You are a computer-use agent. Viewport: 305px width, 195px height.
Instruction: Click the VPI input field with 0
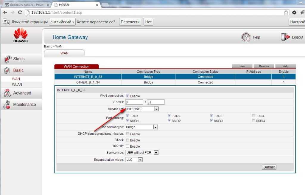click(x=134, y=102)
